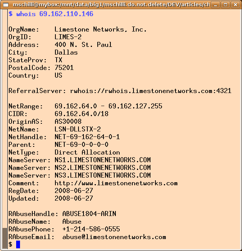Click the PostalCode value '75201'
Screen dimensions: 242x251
[64, 68]
